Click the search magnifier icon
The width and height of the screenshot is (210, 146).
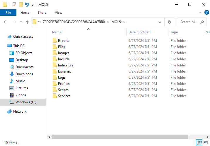coord(202,22)
